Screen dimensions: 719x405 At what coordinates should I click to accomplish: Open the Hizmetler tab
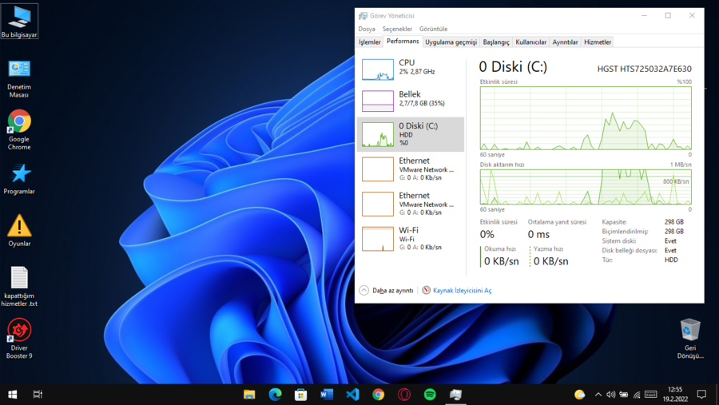(598, 42)
